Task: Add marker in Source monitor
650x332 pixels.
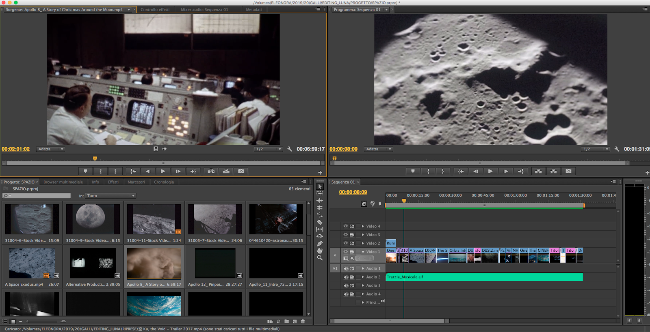Action: coord(85,171)
